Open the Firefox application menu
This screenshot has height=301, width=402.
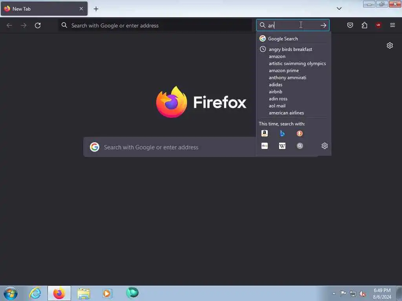point(392,25)
